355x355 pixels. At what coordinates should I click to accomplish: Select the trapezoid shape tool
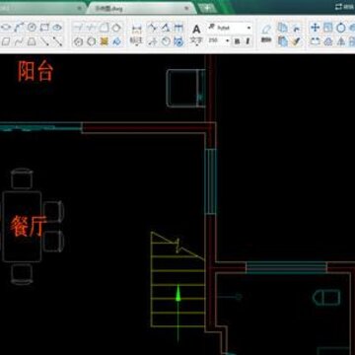(32, 41)
